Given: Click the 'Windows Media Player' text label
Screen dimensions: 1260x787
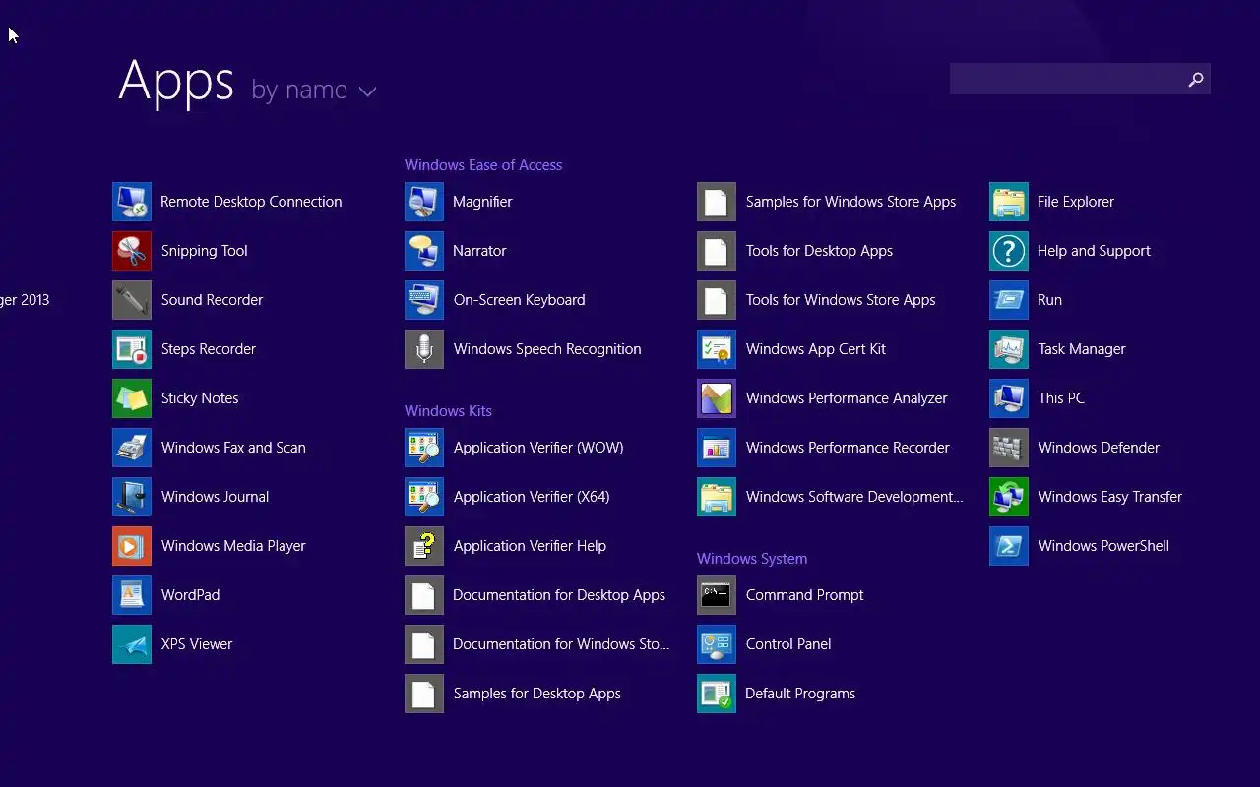Looking at the screenshot, I should 233,546.
